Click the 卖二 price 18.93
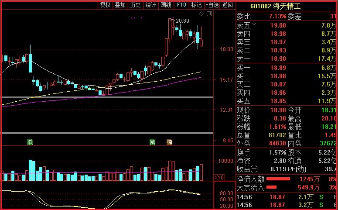This screenshot has width=338, height=210. coord(278,50)
